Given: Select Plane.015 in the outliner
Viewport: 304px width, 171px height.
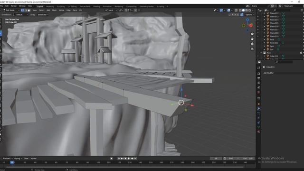Looking at the screenshot, I should [274, 23].
